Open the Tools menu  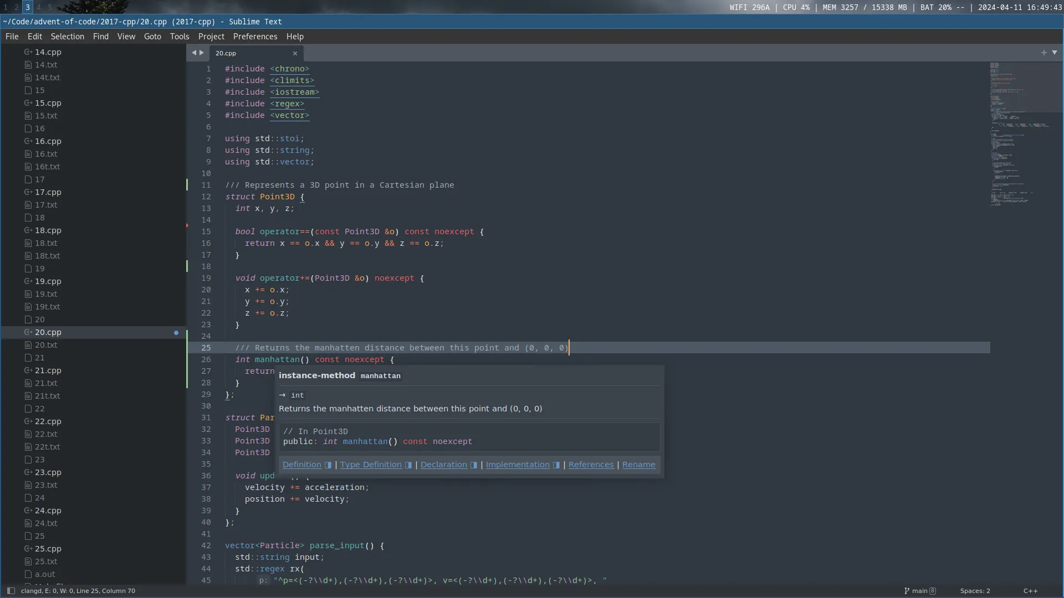179,36
